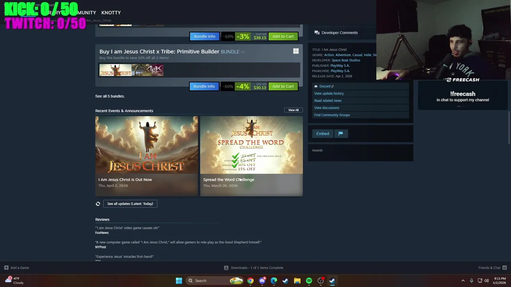Viewport: 511px width, 287px height.
Task: Click the FoxNews review source
Action: pos(102,233)
